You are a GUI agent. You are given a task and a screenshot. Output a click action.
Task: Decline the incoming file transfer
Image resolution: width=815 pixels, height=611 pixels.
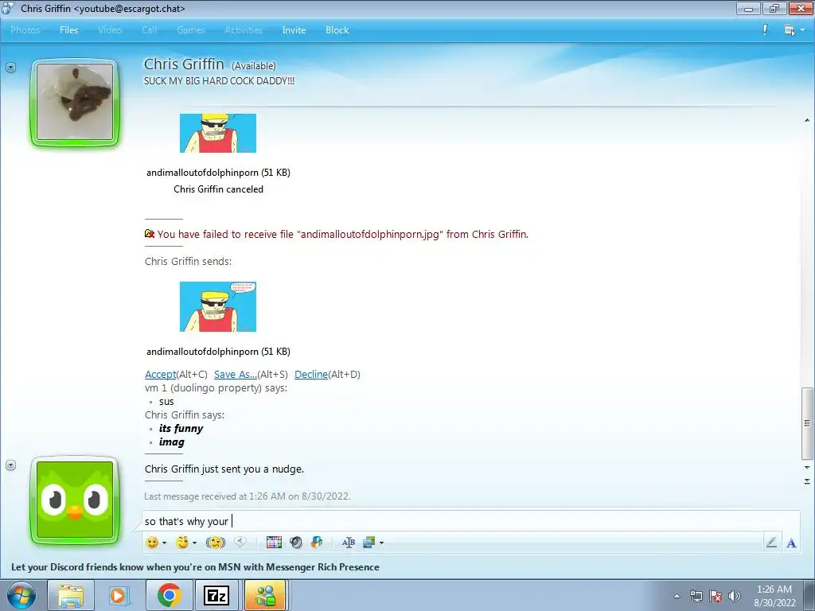(x=311, y=374)
